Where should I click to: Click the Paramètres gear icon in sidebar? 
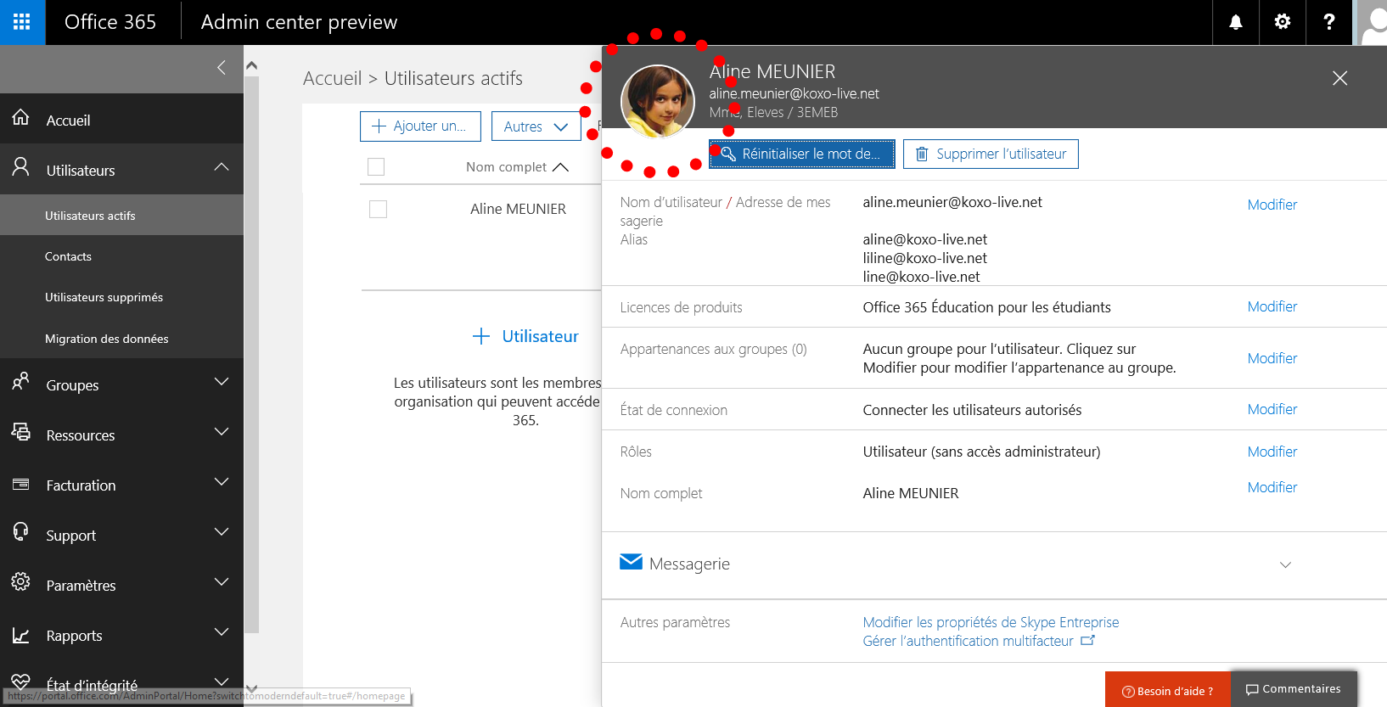coord(21,582)
